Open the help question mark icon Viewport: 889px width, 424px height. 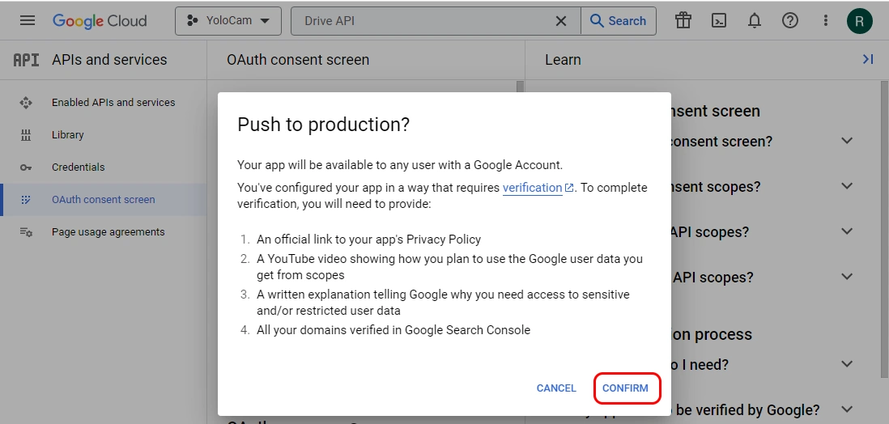click(789, 21)
